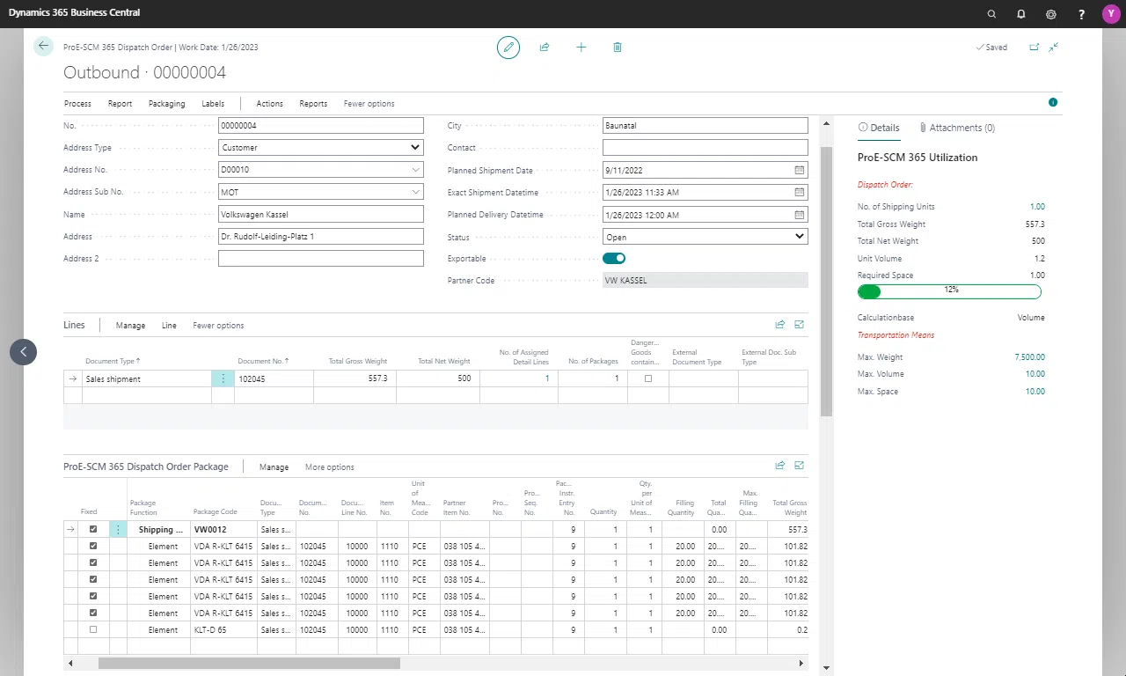Switch to Attachments (0) tab

[x=956, y=128]
